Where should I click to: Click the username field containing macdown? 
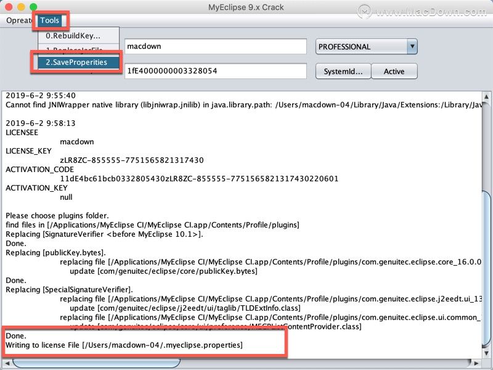click(x=215, y=47)
